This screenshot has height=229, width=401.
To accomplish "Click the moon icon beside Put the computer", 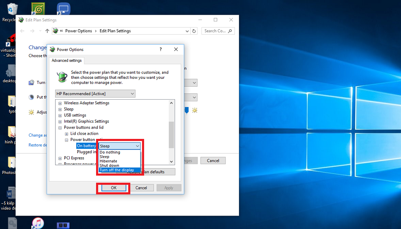I will coord(31,97).
